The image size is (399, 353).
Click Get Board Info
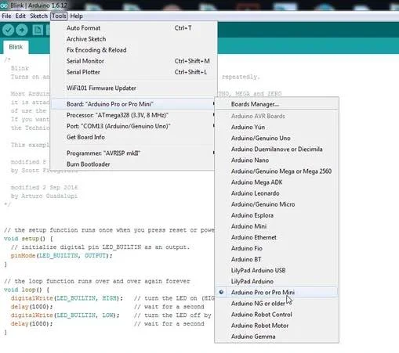coord(133,137)
